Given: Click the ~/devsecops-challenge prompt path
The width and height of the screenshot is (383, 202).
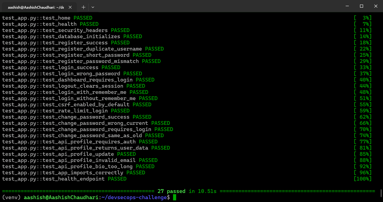Looking at the screenshot, I should coord(134,198).
